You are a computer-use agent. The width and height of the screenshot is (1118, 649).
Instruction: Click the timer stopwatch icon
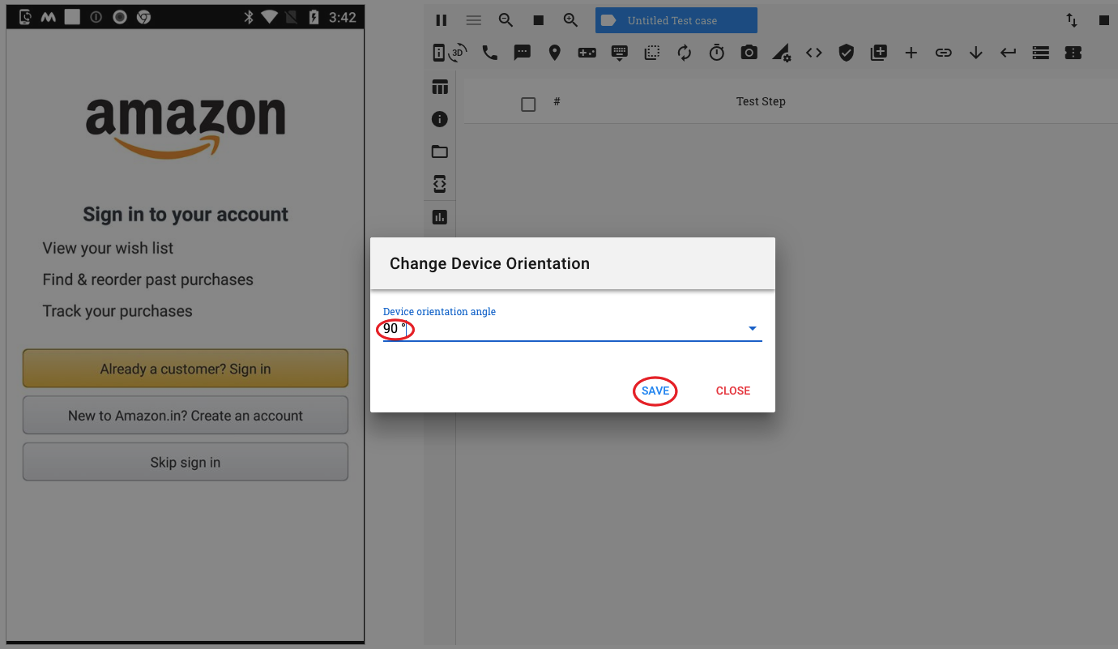[717, 53]
